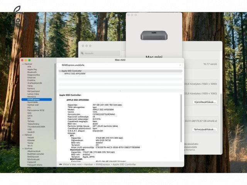247x185 pixels.
Task: Select Fejlesztő under Szoftver
Action: [x=32, y=162]
